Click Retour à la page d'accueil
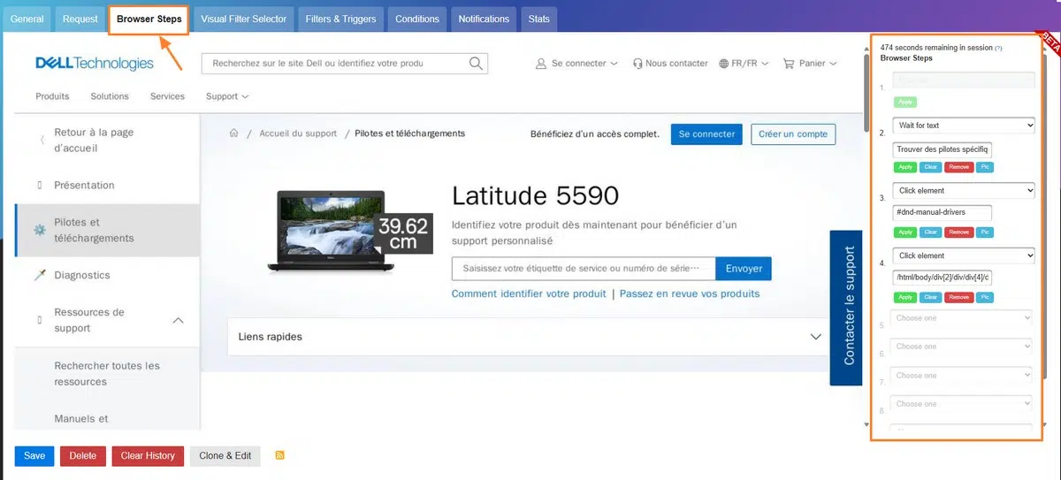This screenshot has width=1061, height=480. (94, 140)
